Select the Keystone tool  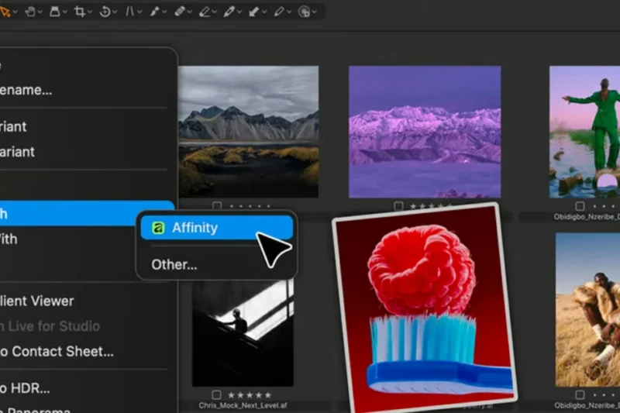point(129,12)
